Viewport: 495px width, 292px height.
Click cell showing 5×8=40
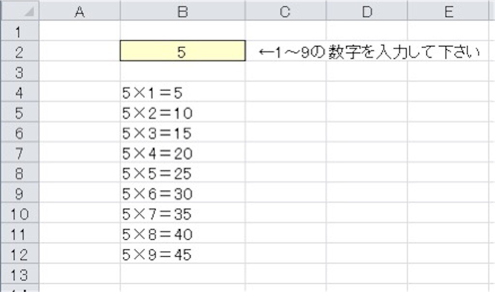(x=183, y=233)
